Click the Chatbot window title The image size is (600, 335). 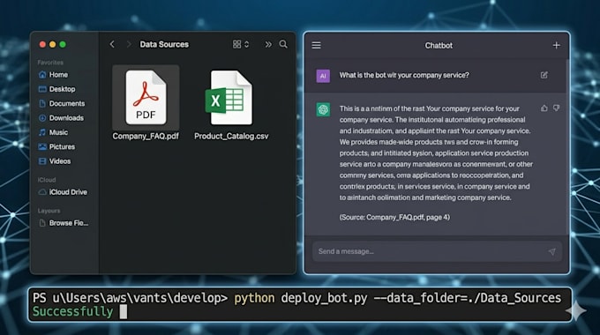(x=439, y=46)
